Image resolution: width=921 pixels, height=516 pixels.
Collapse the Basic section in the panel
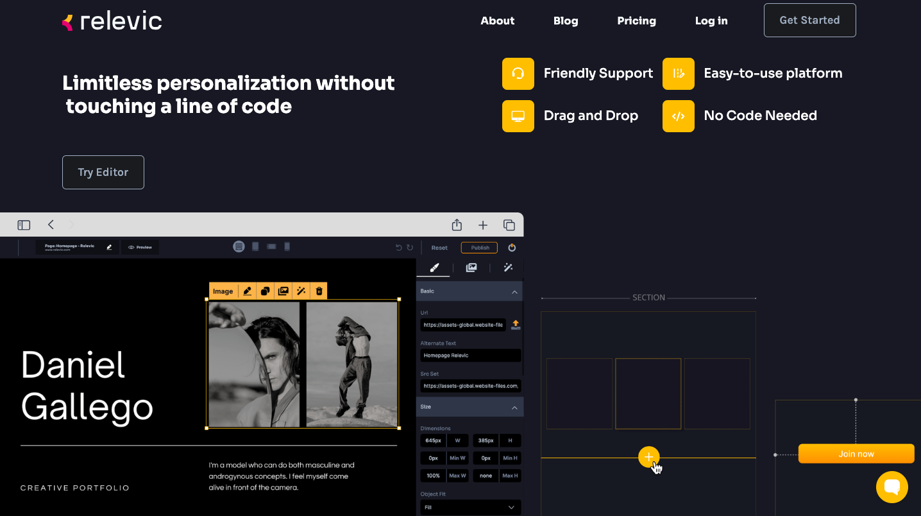click(x=514, y=291)
